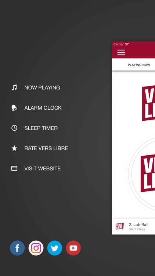Image resolution: width=155 pixels, height=276 pixels.
Task: Click the alarm bell icon
Action: click(14, 108)
